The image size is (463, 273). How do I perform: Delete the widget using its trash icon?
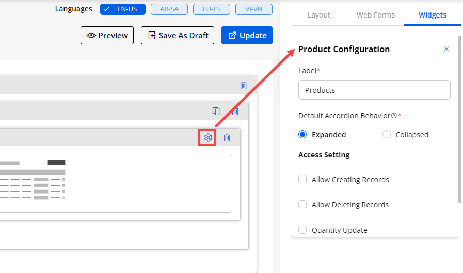227,137
